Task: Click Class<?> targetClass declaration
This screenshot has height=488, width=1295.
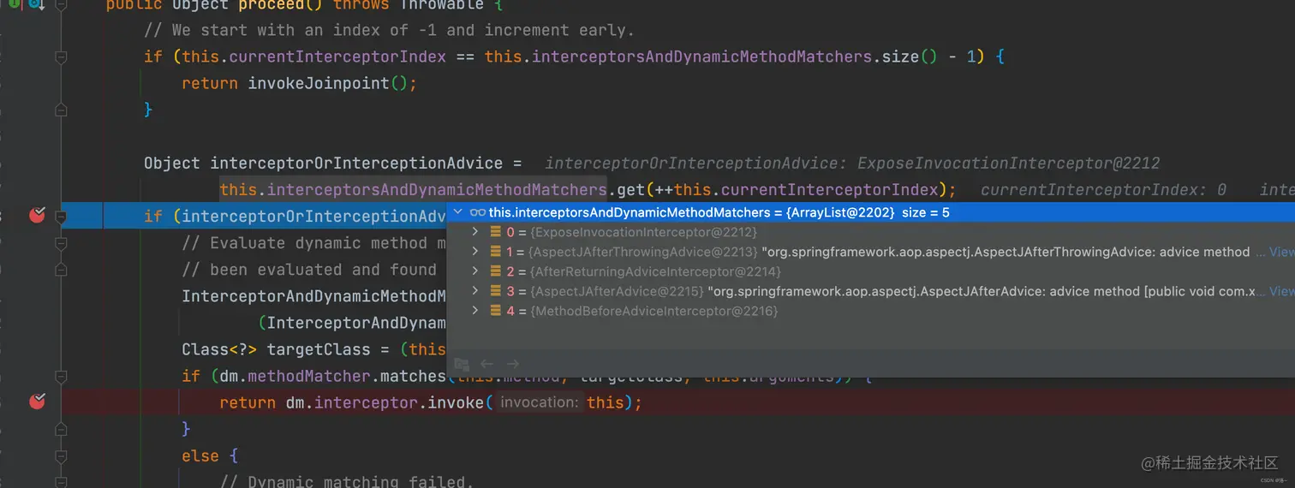Action: [276, 349]
